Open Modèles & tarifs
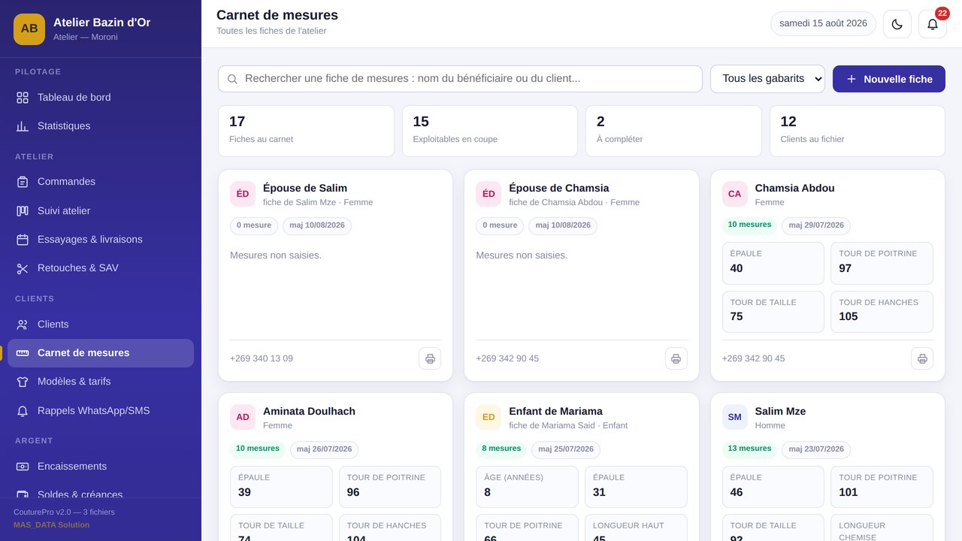This screenshot has width=962, height=541. 101,382
